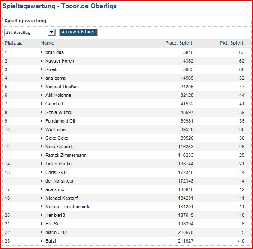Image resolution: width=253 pixels, height=249 pixels.
Task: Click the red arrow beside Oeke Oeke
Action: 42,138
